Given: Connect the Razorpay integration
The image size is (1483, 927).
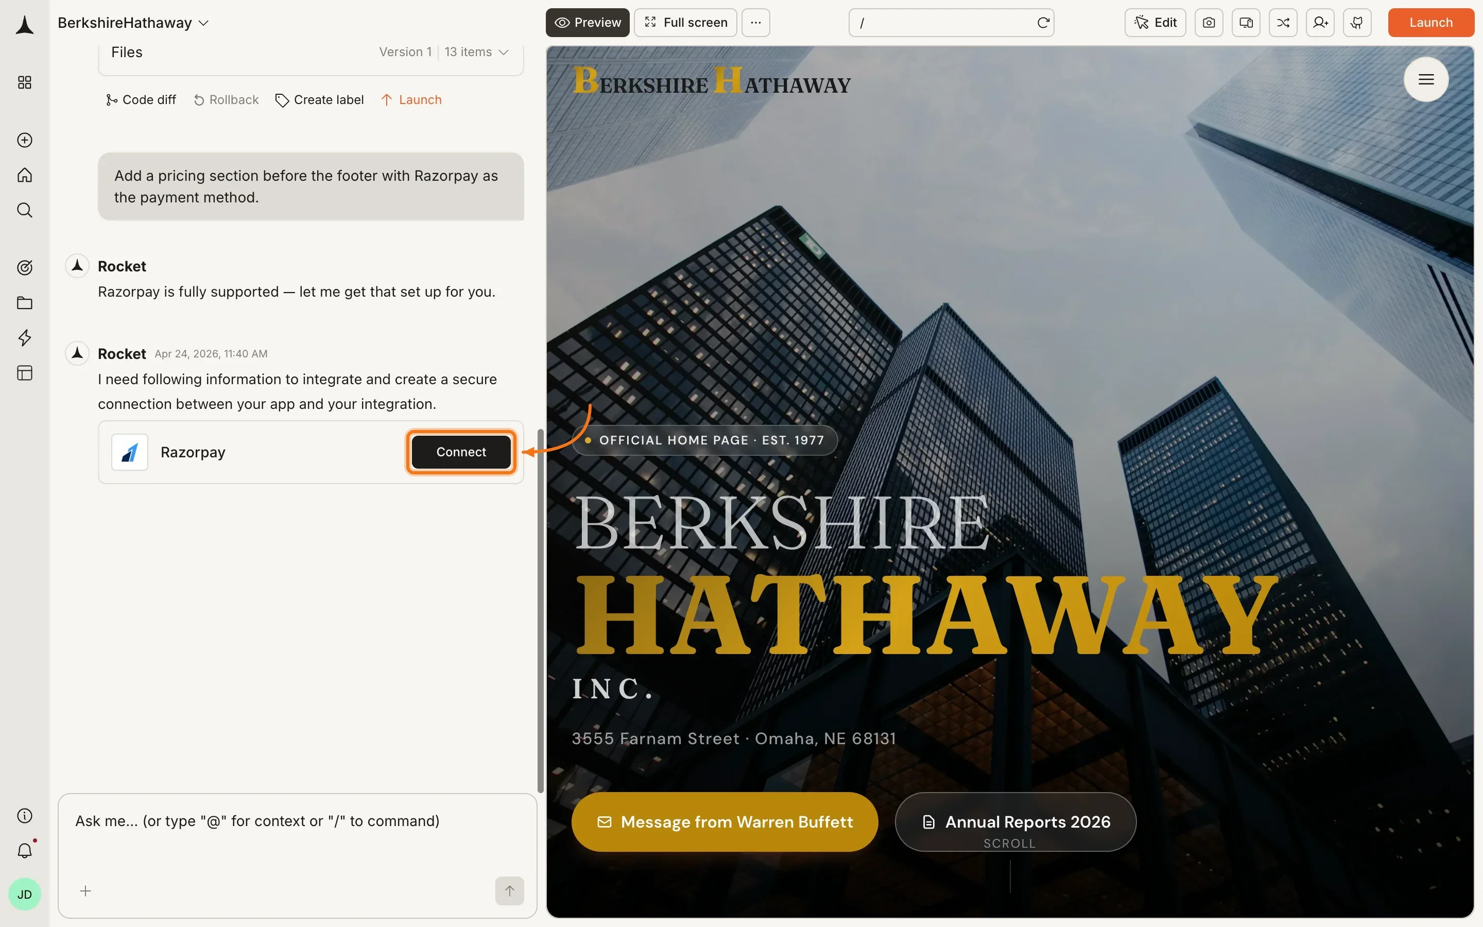Looking at the screenshot, I should tap(461, 452).
